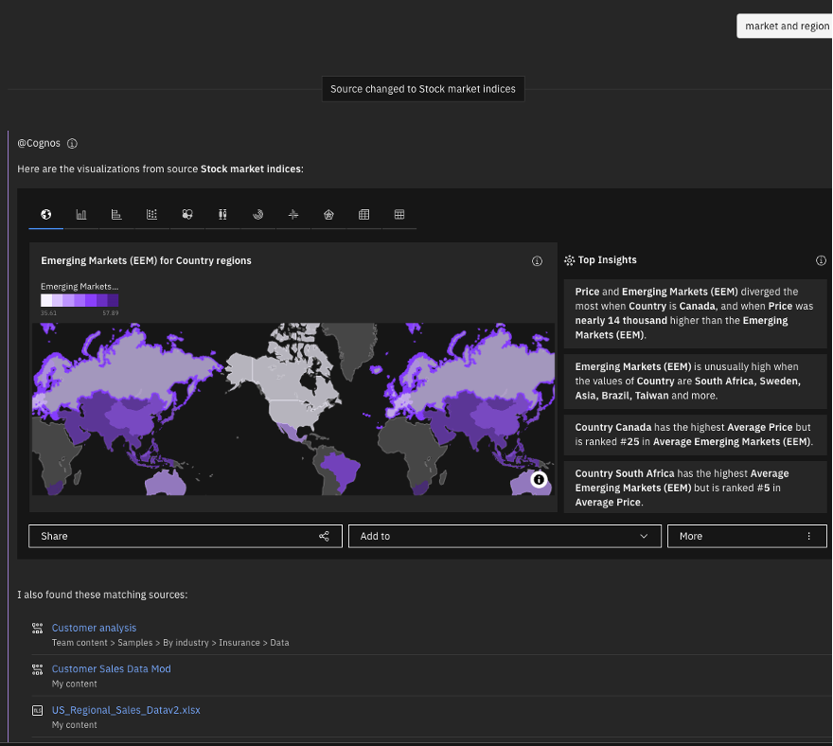
Task: Share the Emerging Markets visualization
Action: [x=186, y=536]
